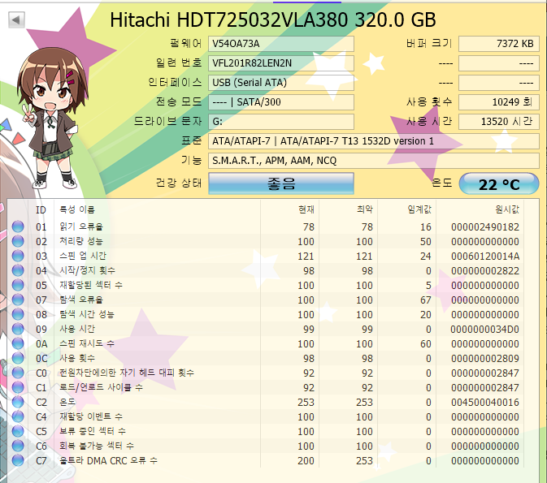Click status orb for row C2 온도
This screenshot has width=547, height=483.
coord(18,403)
